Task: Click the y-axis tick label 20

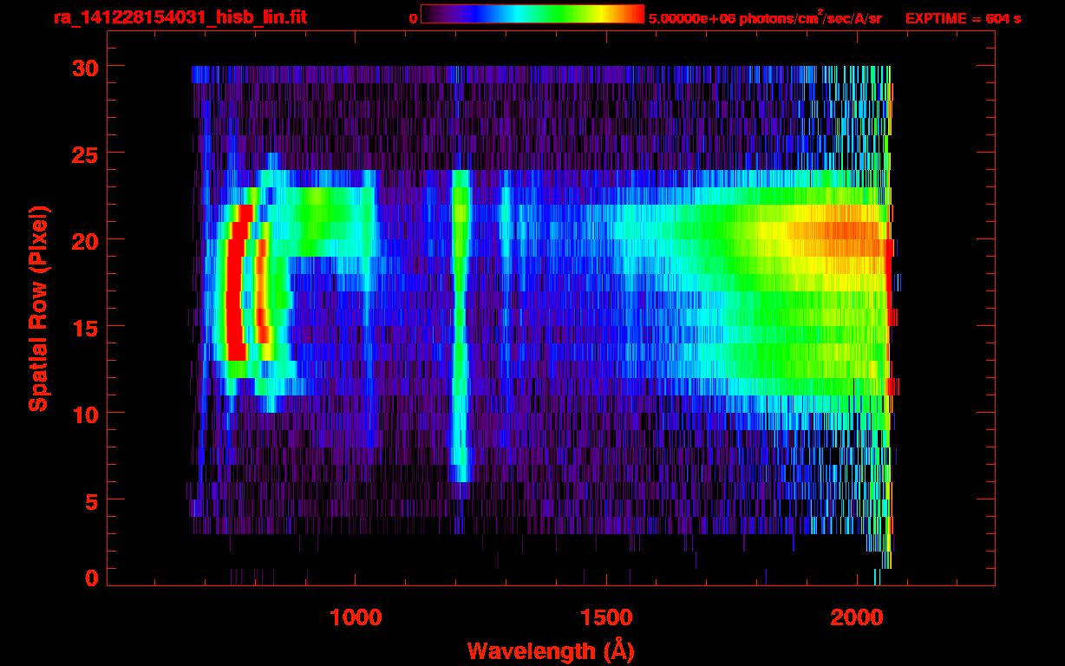Action: (x=87, y=240)
